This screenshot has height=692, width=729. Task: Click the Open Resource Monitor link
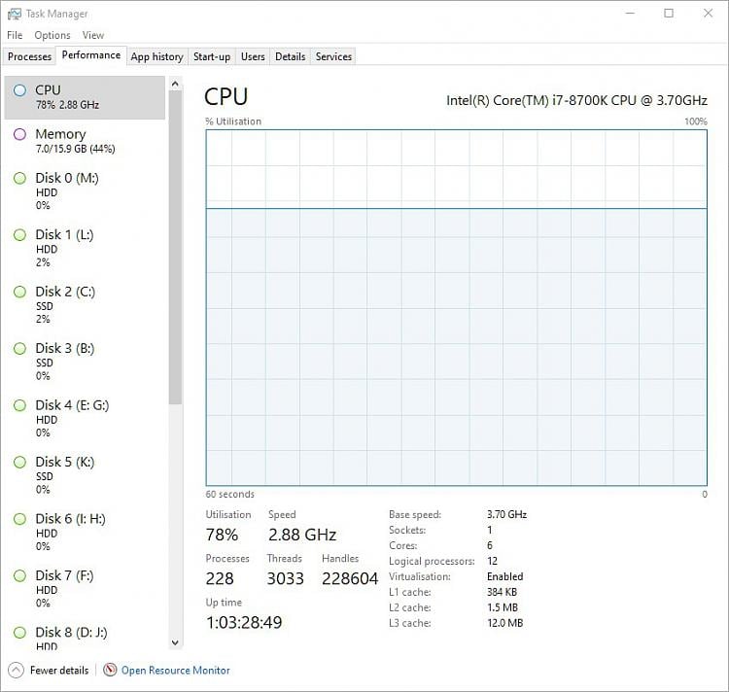click(176, 671)
